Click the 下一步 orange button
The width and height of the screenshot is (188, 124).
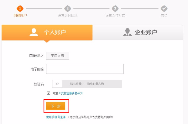tap(56, 106)
